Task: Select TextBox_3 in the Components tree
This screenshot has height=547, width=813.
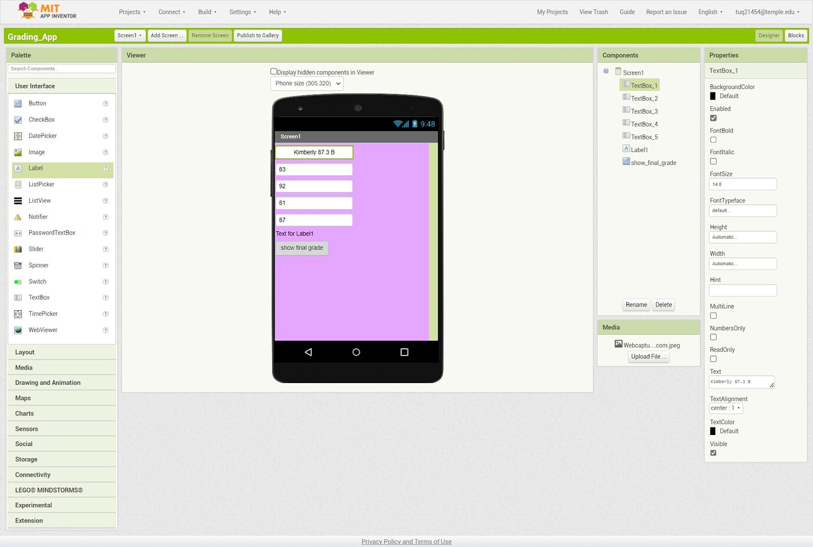Action: pos(643,111)
